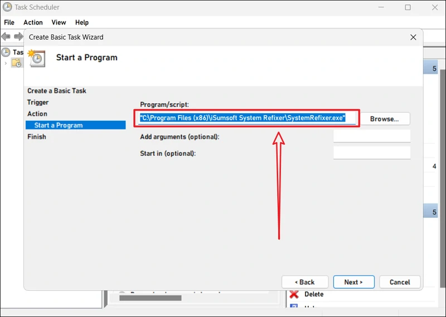Click the Program/script path input field
Viewport: 446px width, 317px height.
tap(247, 118)
